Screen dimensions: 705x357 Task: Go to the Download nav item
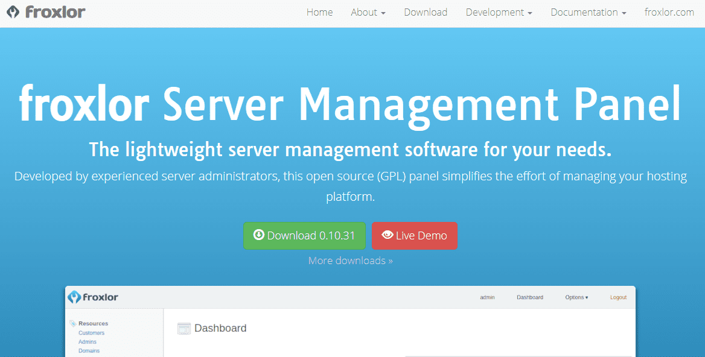click(426, 13)
